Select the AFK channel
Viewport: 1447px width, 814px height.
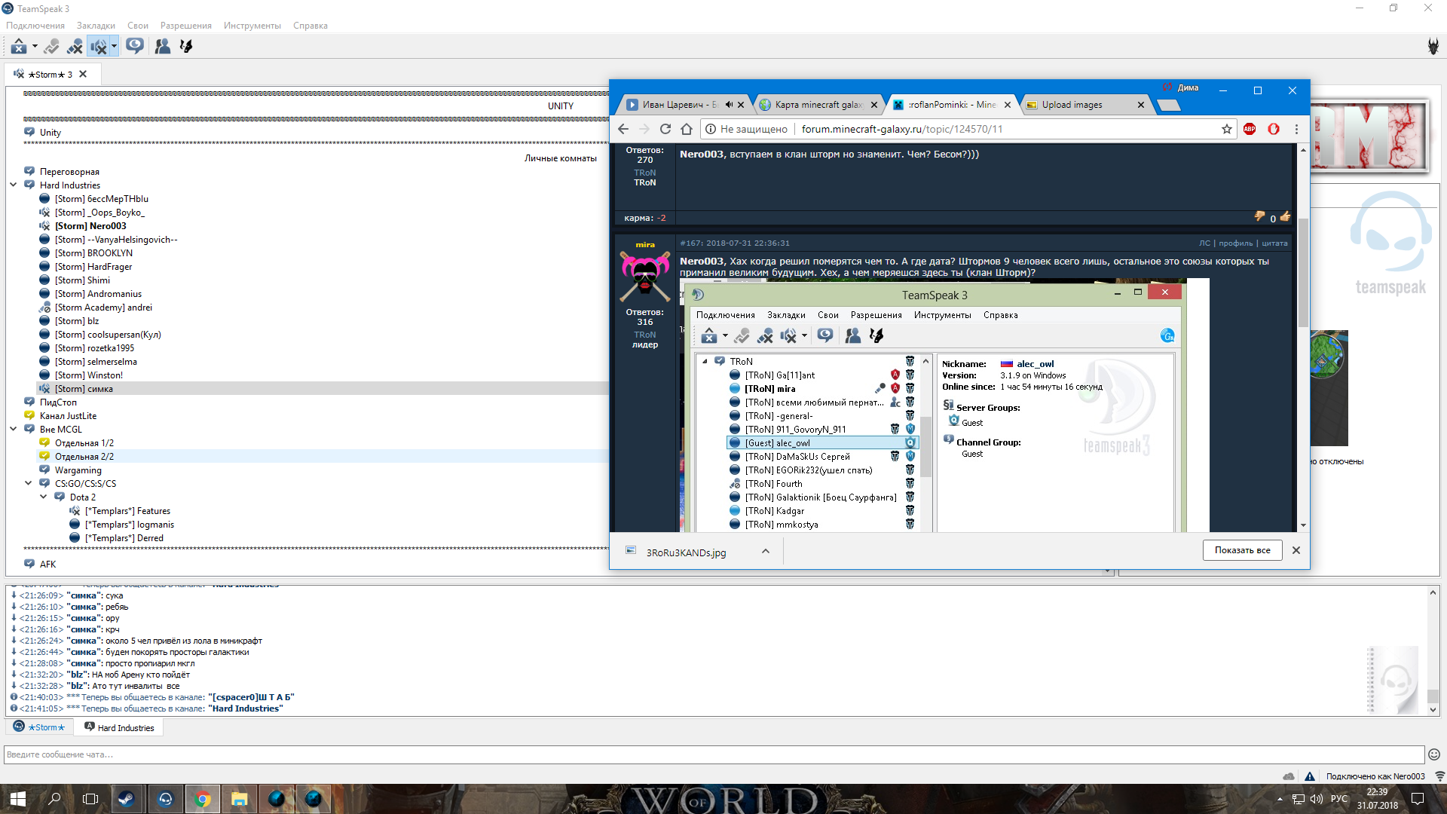47,564
